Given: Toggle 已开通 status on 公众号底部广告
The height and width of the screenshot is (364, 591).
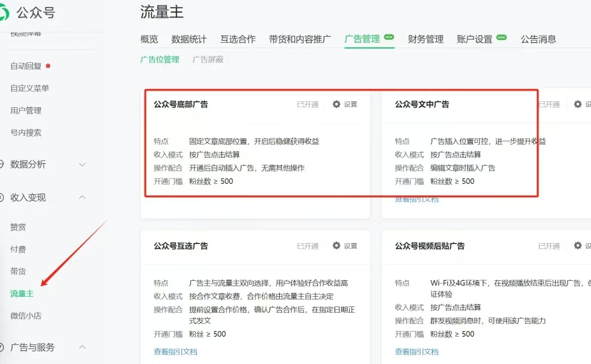Looking at the screenshot, I should (307, 104).
